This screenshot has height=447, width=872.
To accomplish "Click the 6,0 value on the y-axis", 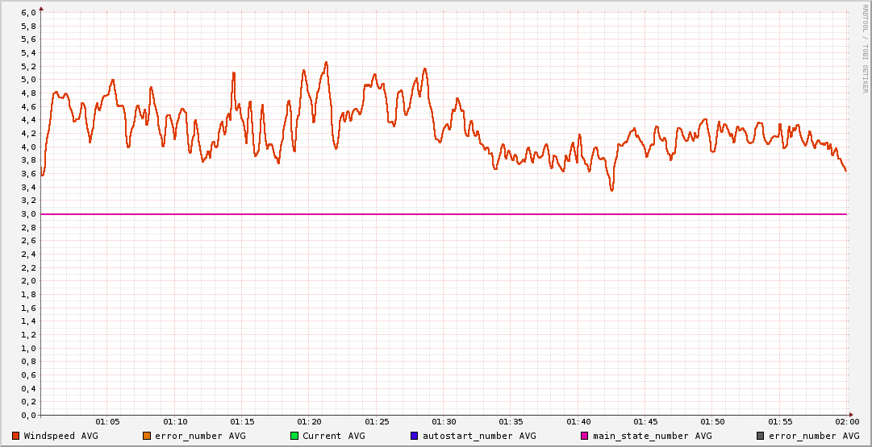I will [28, 13].
